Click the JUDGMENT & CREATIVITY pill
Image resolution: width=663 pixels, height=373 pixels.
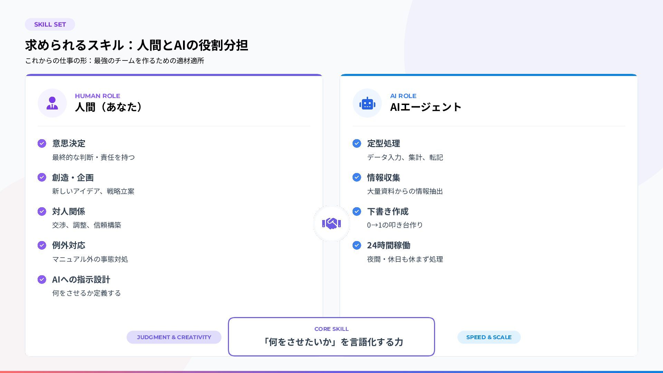point(174,337)
